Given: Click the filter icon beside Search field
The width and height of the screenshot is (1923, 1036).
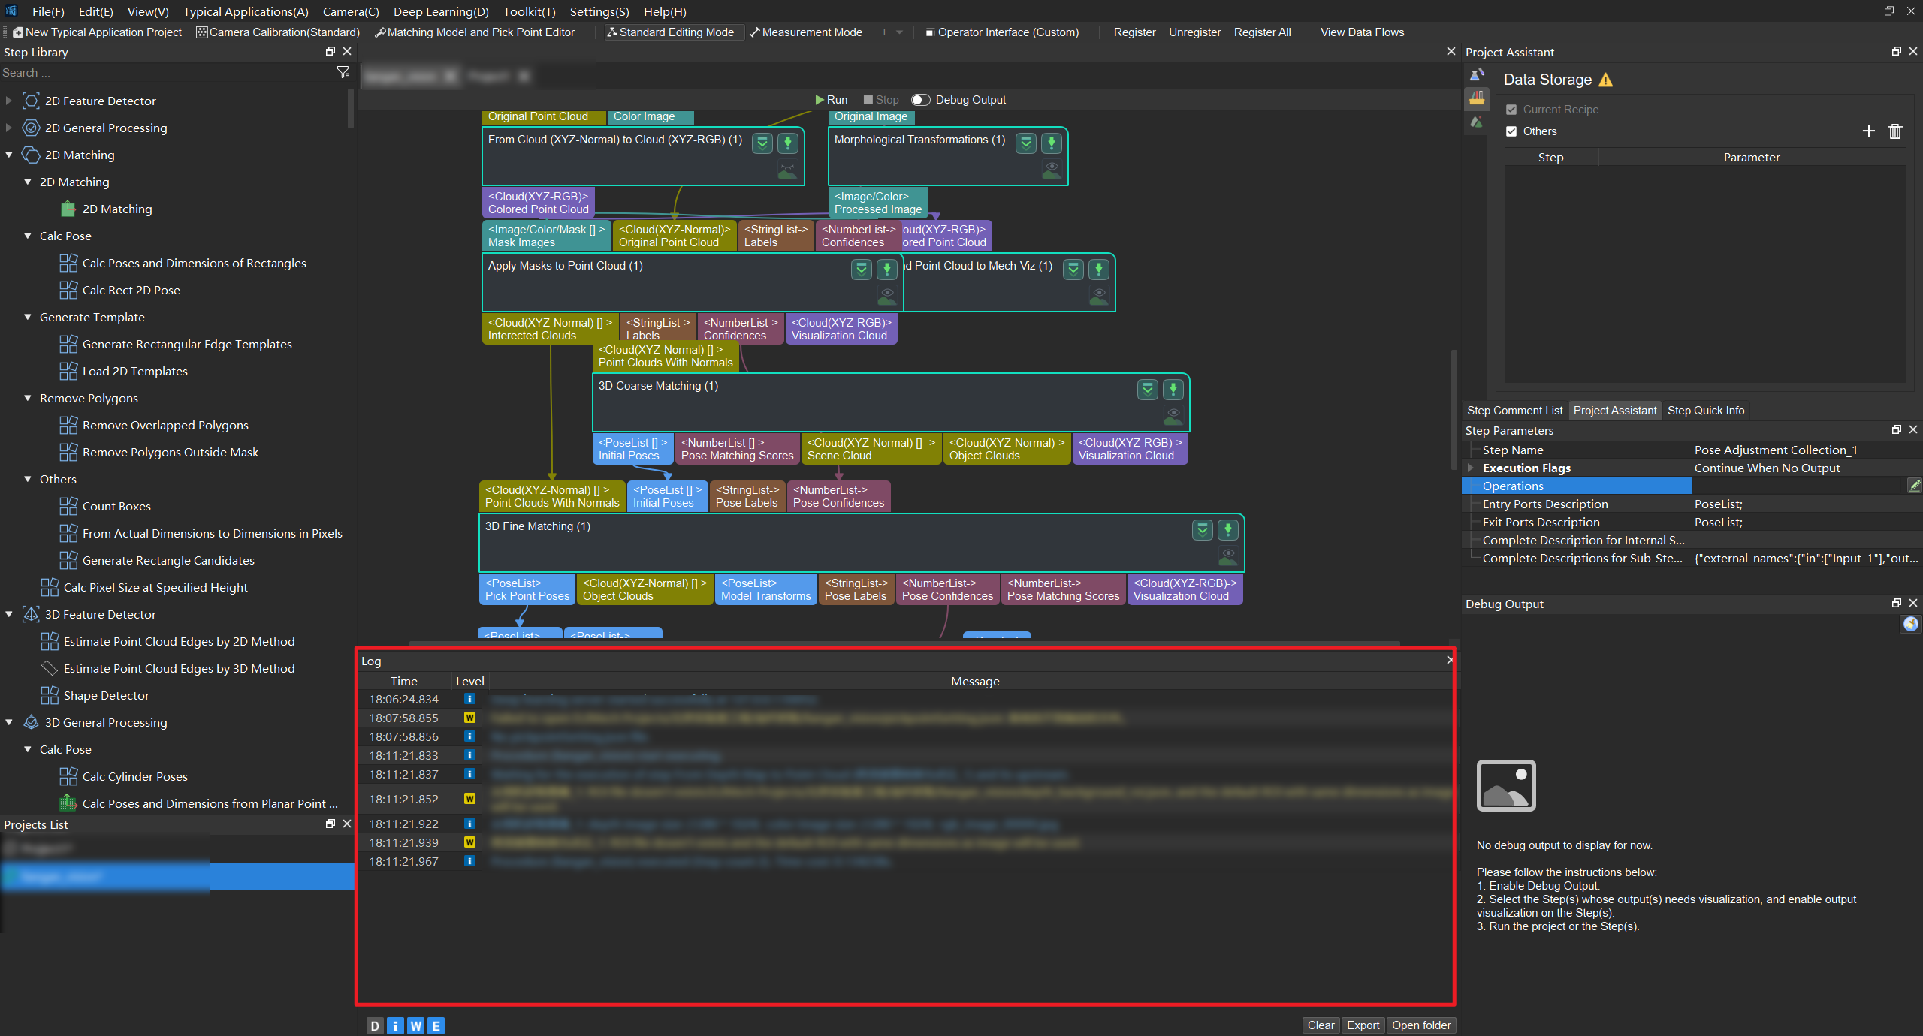Looking at the screenshot, I should click(343, 72).
